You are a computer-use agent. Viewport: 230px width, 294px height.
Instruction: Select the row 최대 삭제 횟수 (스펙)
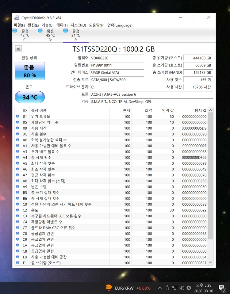(x=111, y=181)
